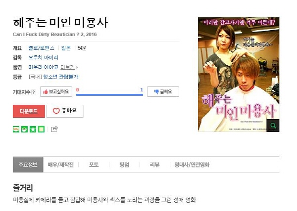This screenshot has width=297, height=211.
Task: Open the 배우/제작진 tab
Action: coord(60,165)
